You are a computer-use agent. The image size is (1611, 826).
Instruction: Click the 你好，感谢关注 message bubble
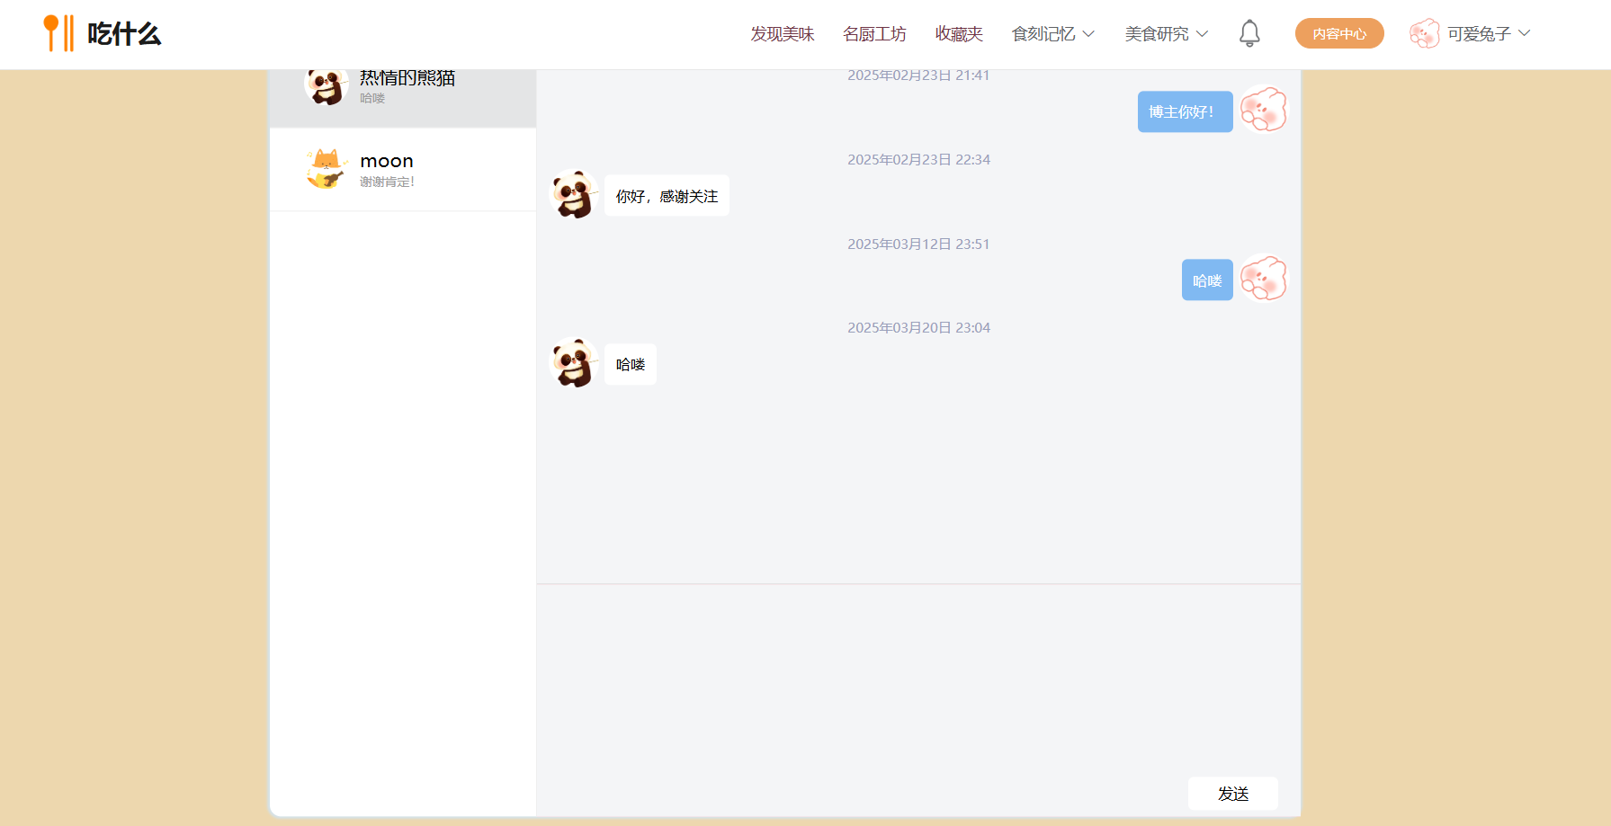[x=667, y=196]
